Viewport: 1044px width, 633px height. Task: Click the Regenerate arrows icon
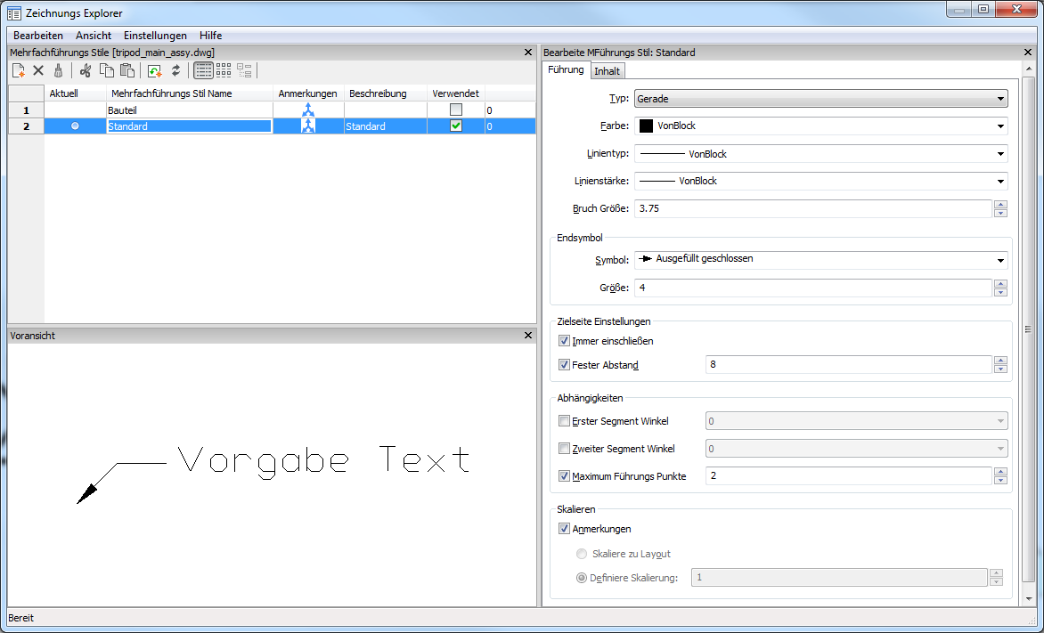click(x=176, y=70)
